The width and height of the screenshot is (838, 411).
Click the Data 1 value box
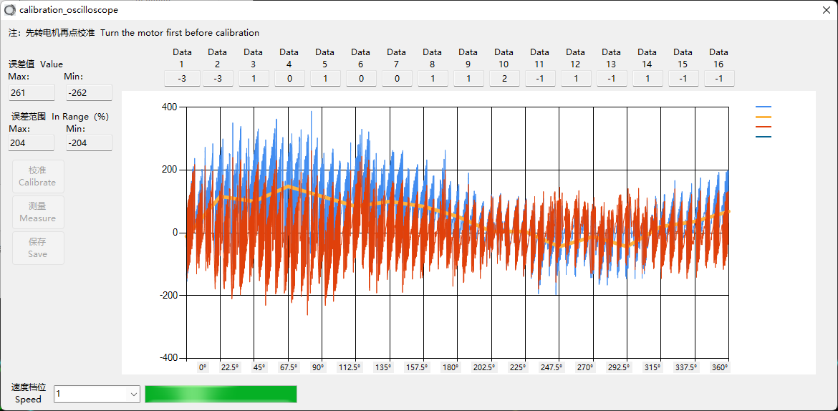(x=182, y=79)
